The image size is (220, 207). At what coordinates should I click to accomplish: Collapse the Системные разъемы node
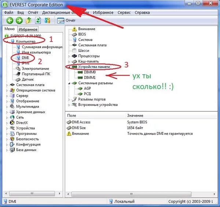tap(69, 83)
